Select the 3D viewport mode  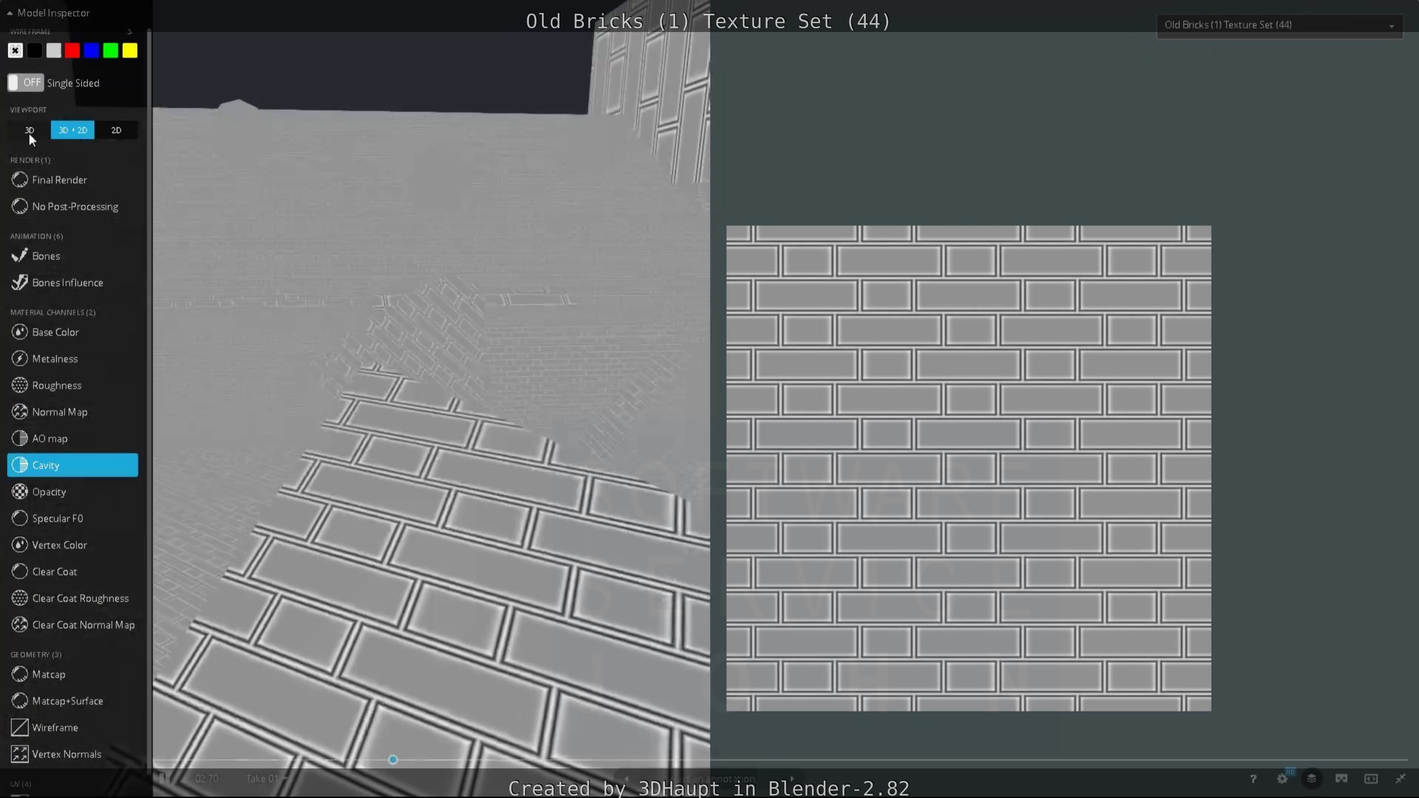tap(30, 130)
